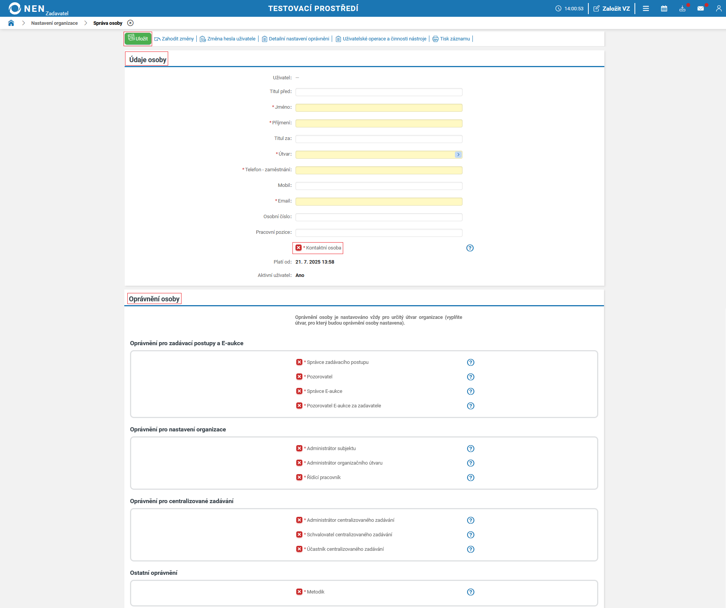
Task: Click the Uložit save button
Action: click(x=138, y=39)
